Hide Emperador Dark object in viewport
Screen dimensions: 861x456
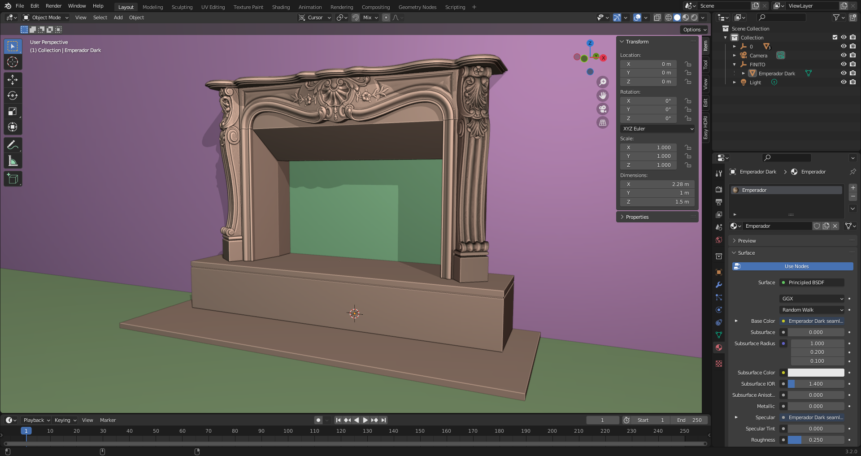pyautogui.click(x=844, y=74)
